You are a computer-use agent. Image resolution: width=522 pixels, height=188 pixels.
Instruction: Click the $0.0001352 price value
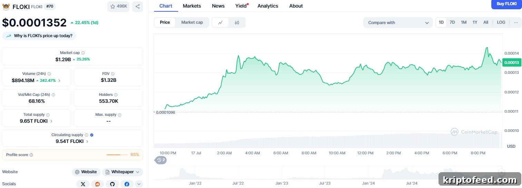35,23
